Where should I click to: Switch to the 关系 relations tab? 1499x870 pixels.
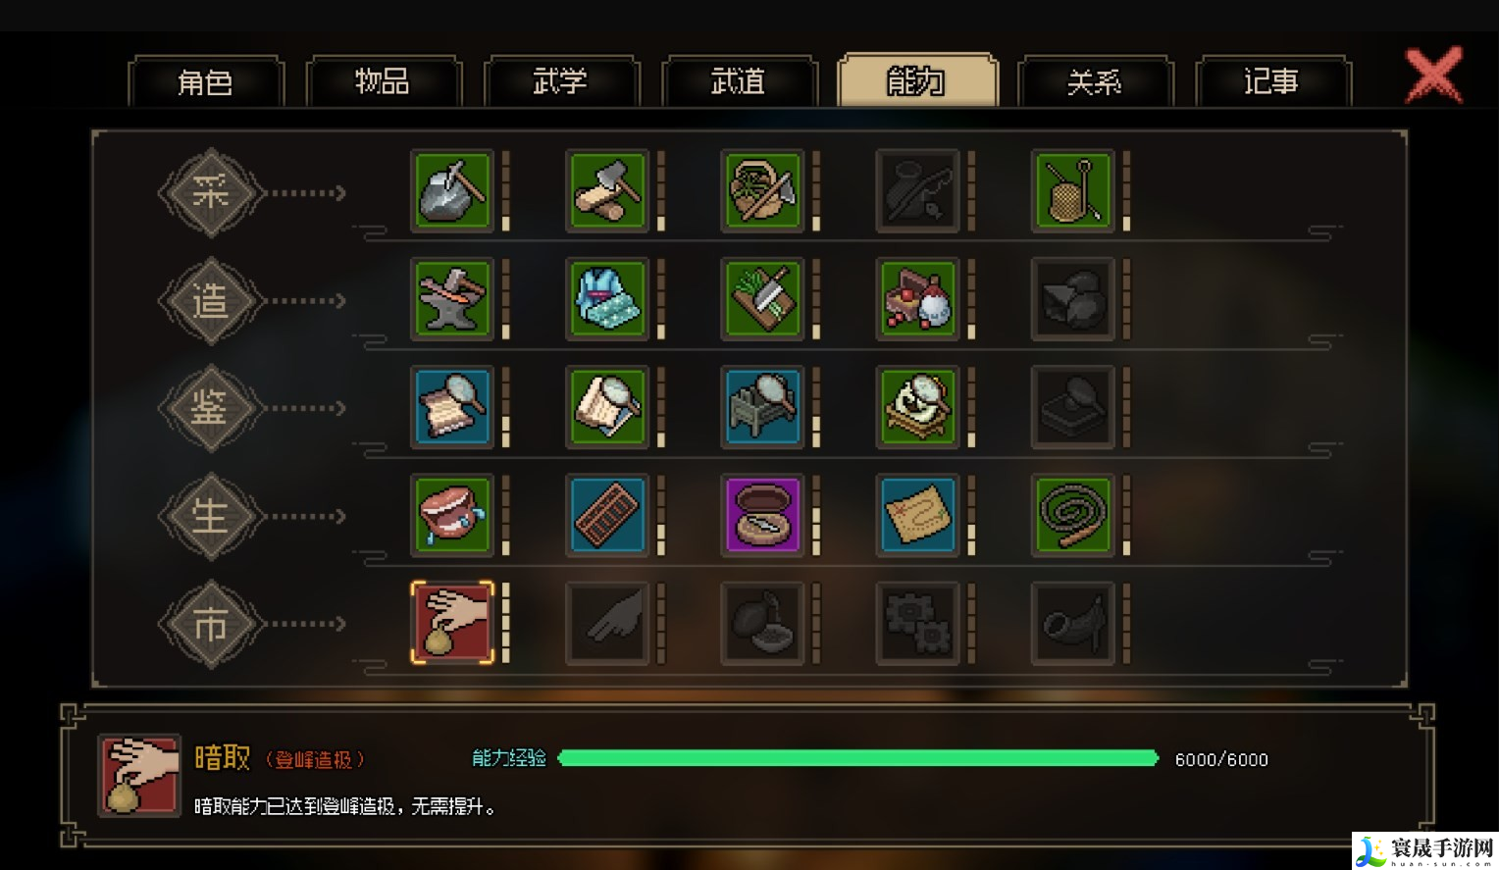pos(1095,81)
